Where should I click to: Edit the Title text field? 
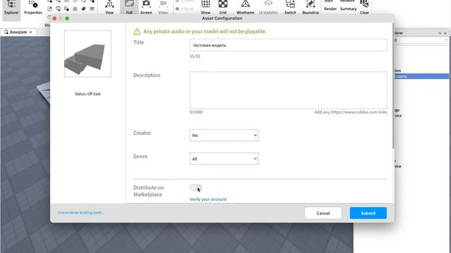pyautogui.click(x=288, y=45)
